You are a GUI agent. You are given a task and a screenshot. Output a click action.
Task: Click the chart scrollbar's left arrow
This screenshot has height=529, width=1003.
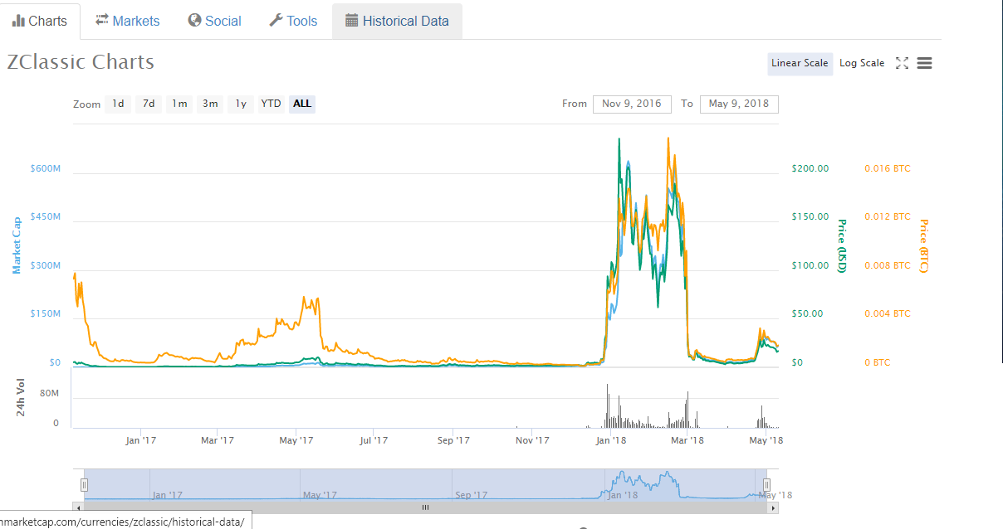(x=79, y=507)
